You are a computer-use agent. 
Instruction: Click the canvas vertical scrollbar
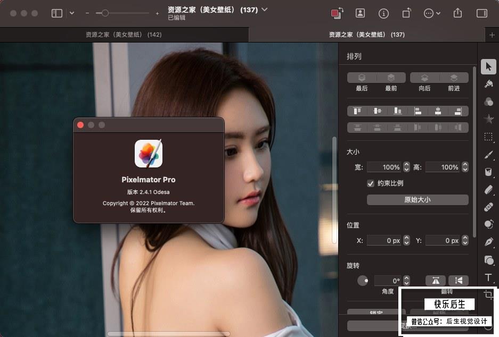point(334,190)
